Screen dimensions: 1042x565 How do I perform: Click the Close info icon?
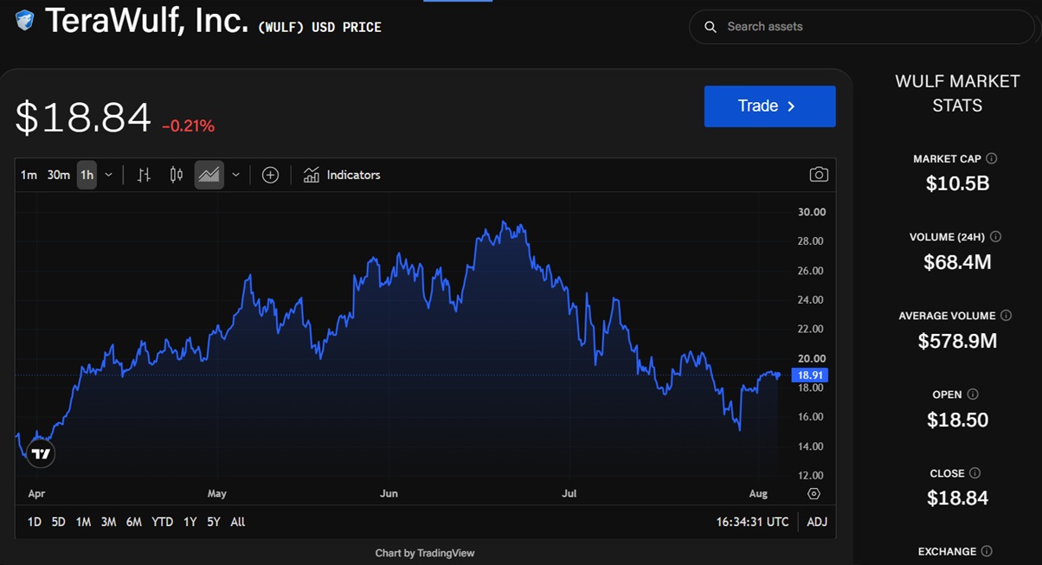pyautogui.click(x=975, y=473)
